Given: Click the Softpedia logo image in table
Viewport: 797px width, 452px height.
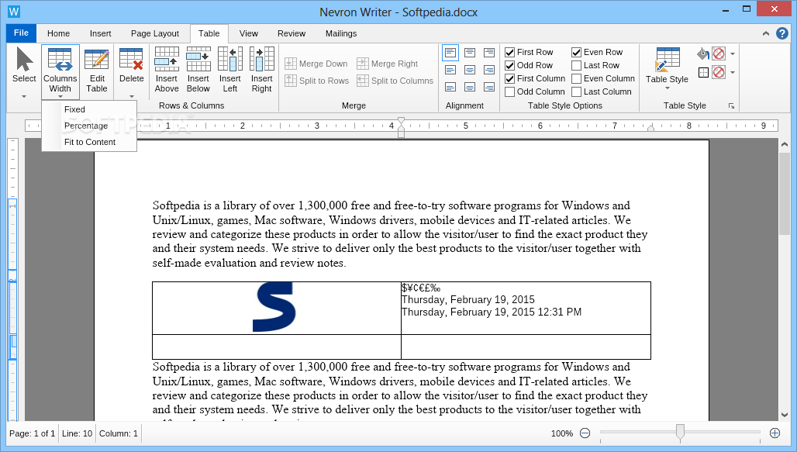Looking at the screenshot, I should [274, 307].
